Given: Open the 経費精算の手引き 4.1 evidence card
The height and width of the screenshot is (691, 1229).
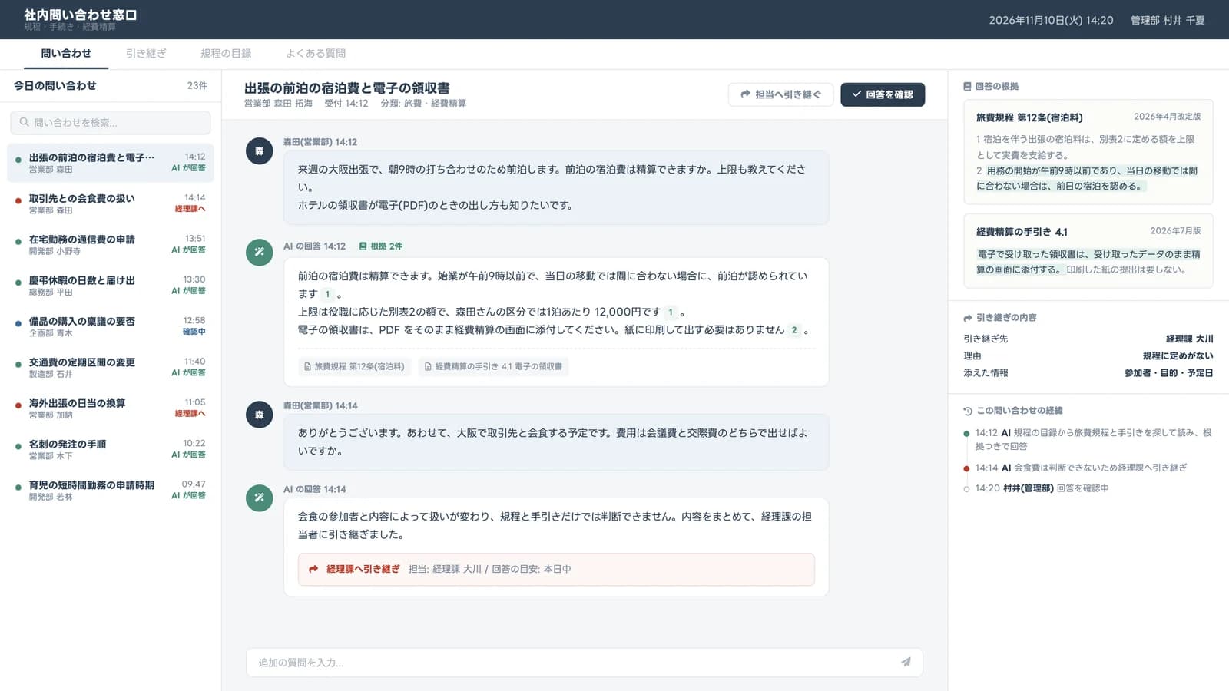Looking at the screenshot, I should pyautogui.click(x=1088, y=250).
